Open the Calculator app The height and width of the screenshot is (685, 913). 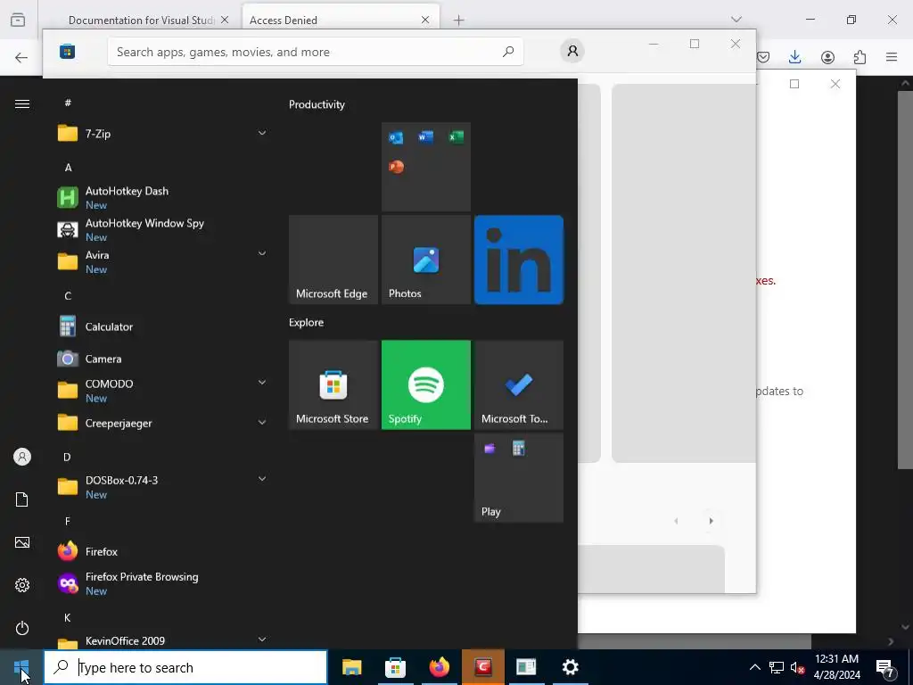(x=160, y=326)
